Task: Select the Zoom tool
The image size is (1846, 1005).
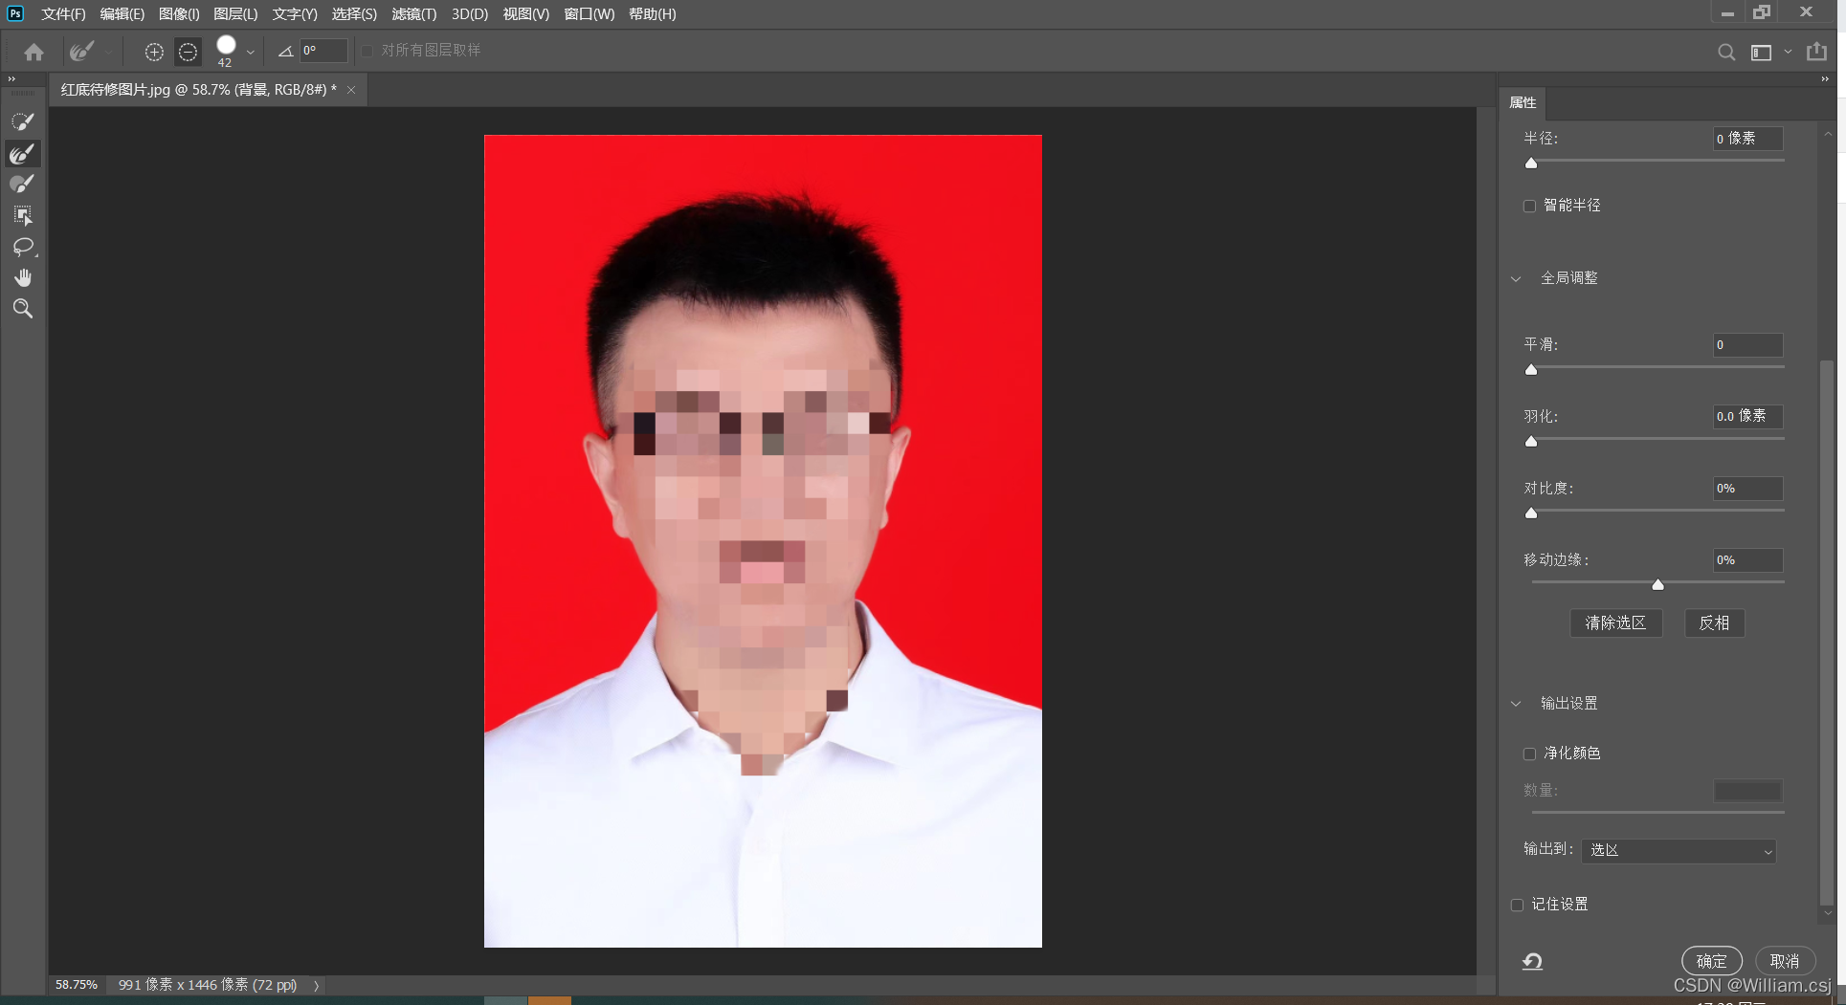Action: [x=22, y=308]
